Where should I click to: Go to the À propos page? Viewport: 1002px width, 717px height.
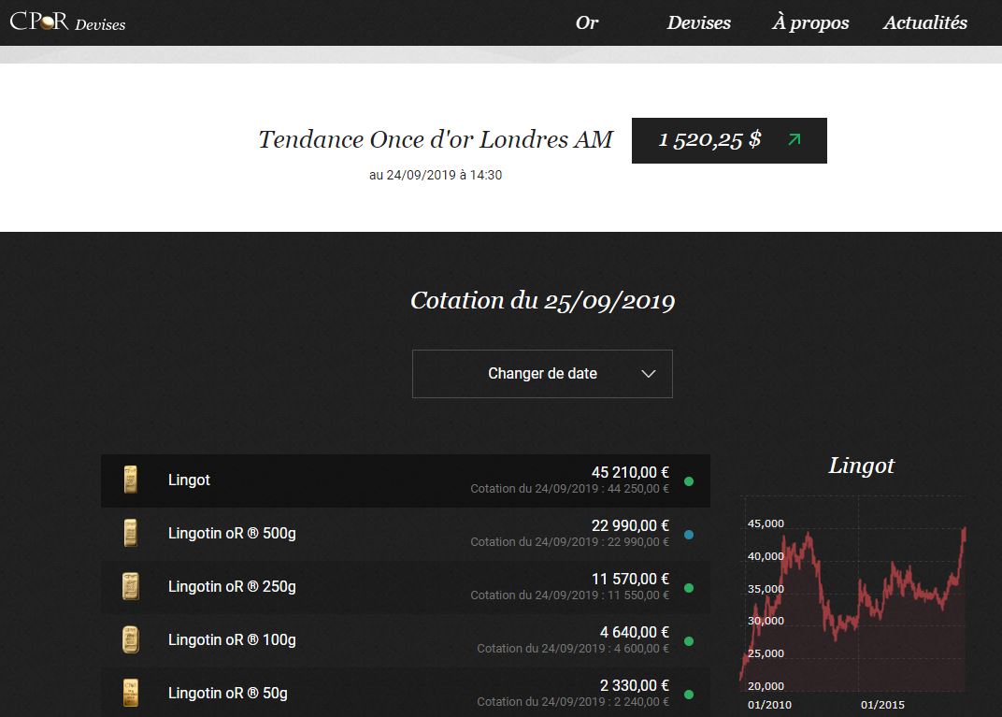810,22
